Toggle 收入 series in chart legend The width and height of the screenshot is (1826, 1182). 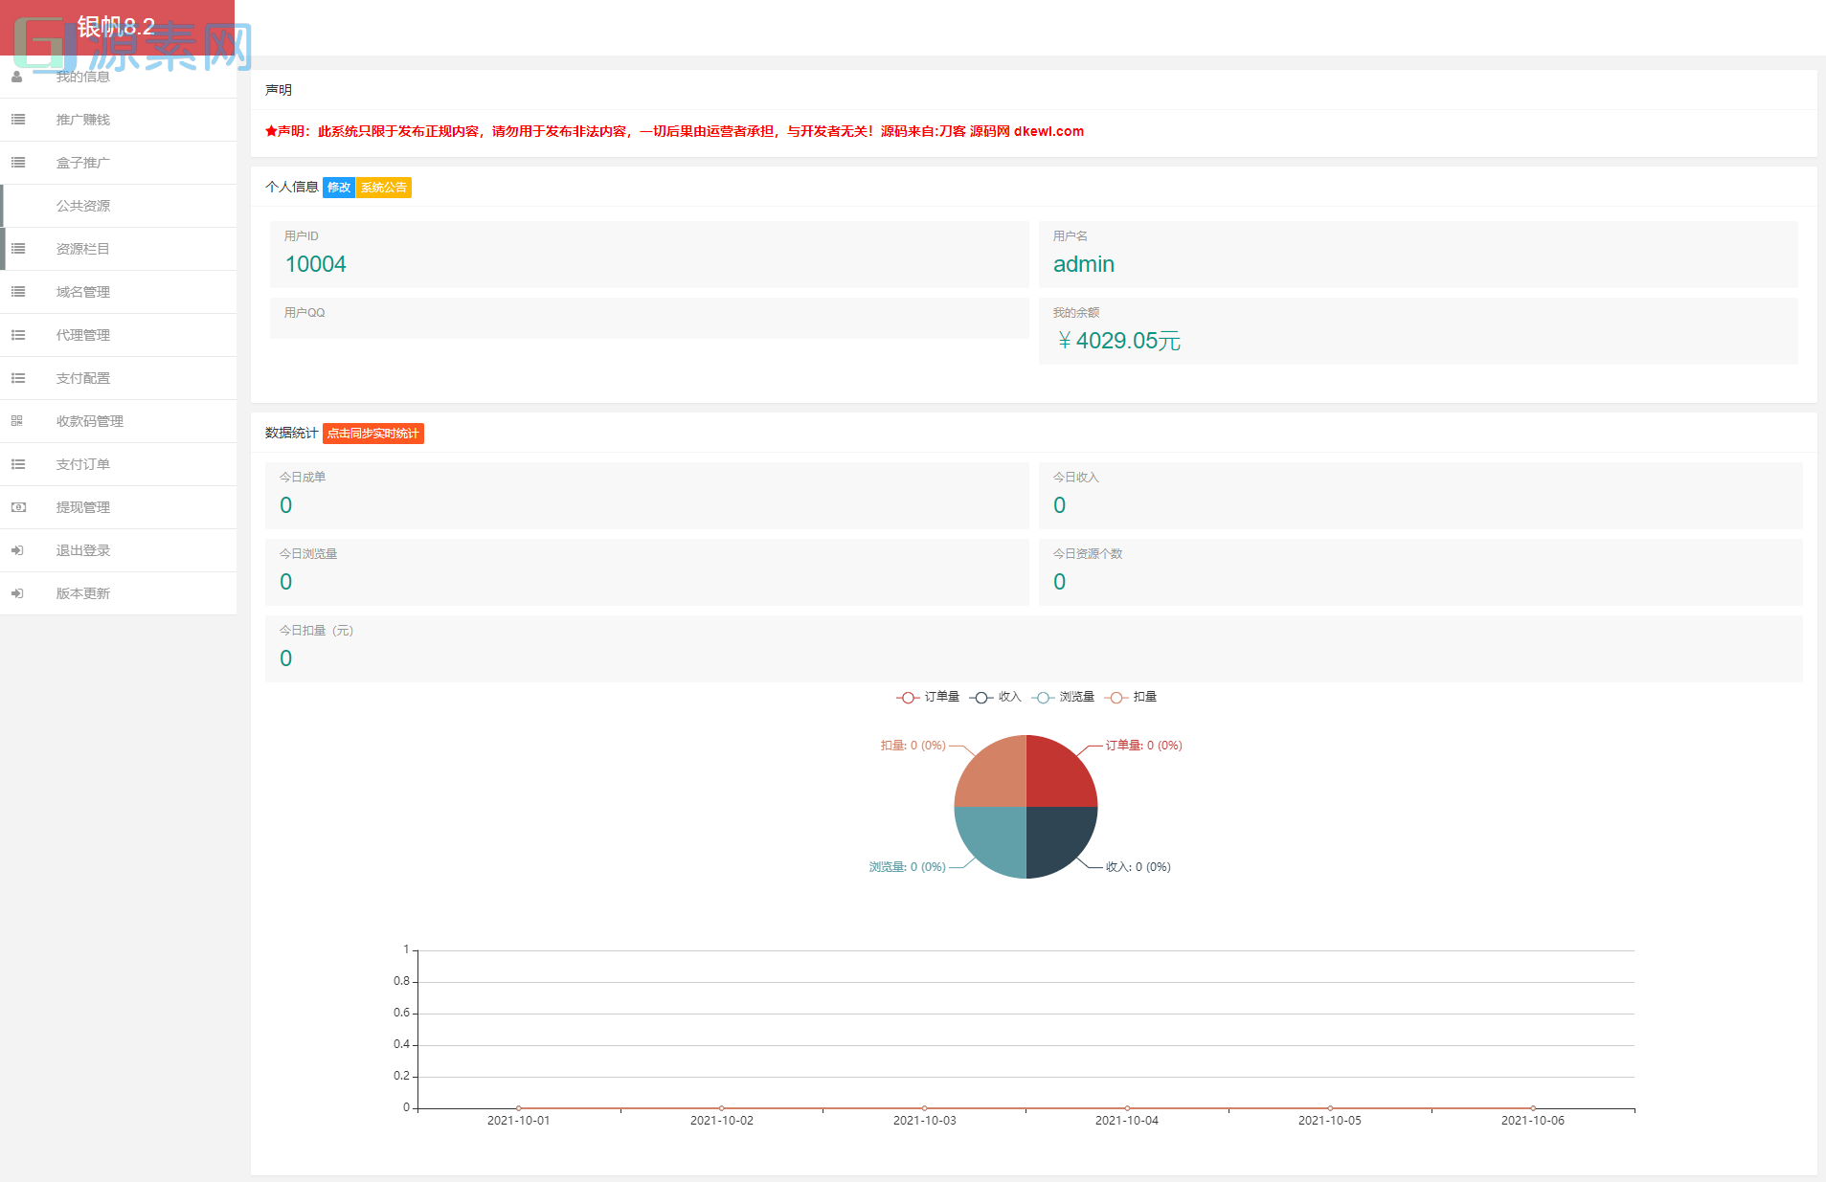996,697
